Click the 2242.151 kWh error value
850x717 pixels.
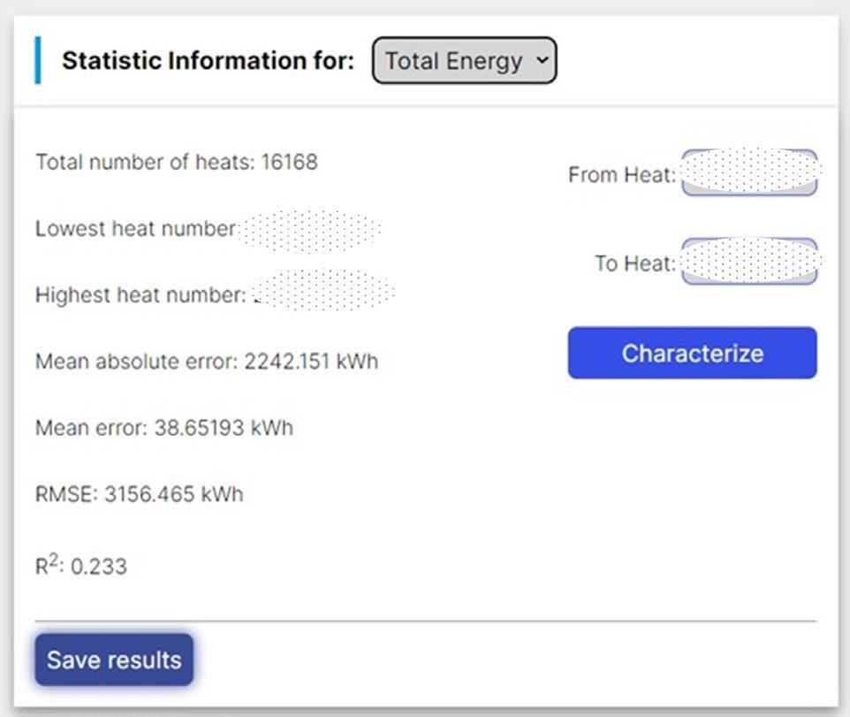[311, 362]
